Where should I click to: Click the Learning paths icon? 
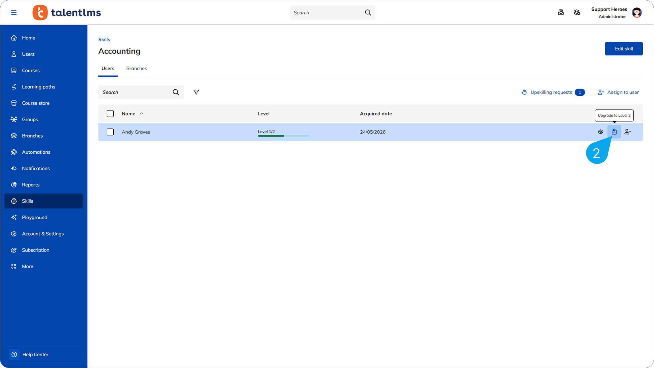(x=14, y=87)
